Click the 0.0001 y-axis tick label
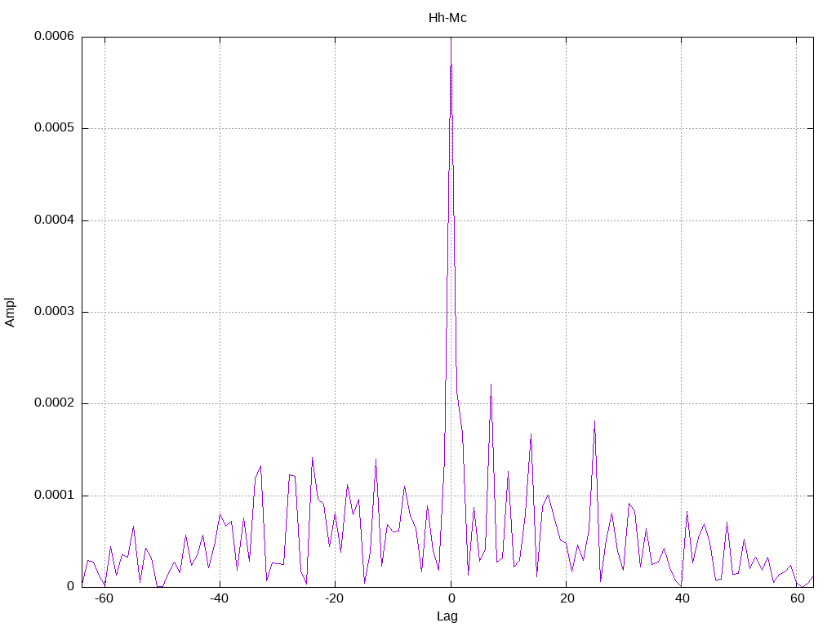Screen dimensions: 836x627 (54, 496)
